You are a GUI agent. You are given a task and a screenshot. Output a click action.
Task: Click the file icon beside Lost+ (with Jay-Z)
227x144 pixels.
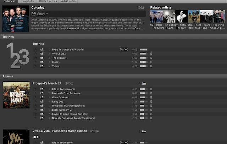tap(151, 110)
